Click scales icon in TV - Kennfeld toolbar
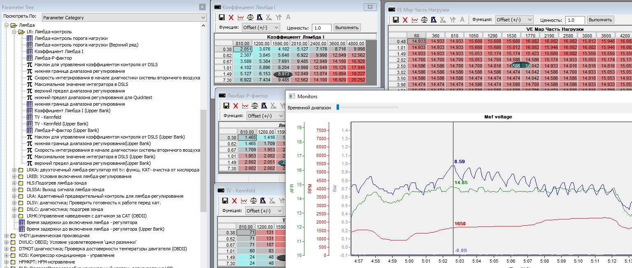632x268 pixels. [x=254, y=201]
